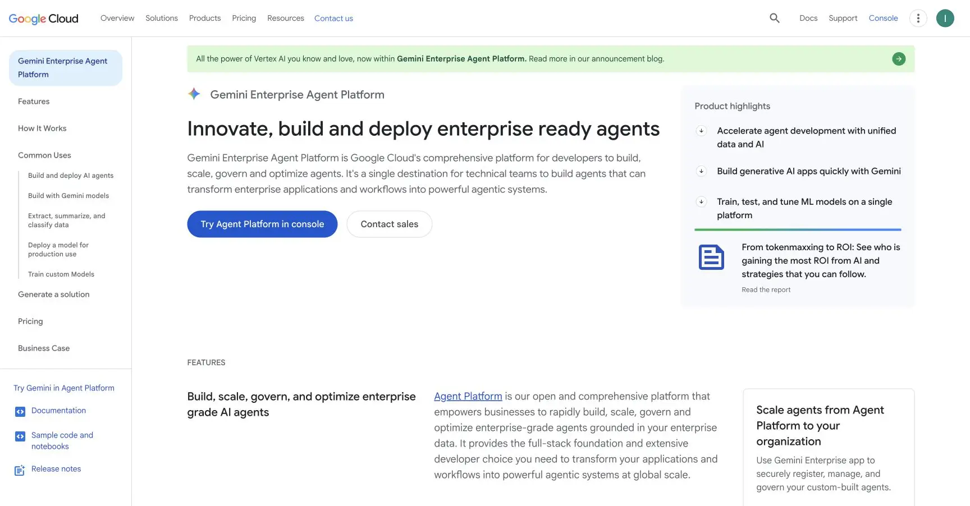The width and height of the screenshot is (970, 506).
Task: Click the 'Scale agents from Agent Platform' card
Action: [x=829, y=448]
